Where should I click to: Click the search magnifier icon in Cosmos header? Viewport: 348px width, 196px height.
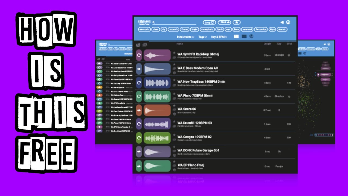pyautogui.click(x=154, y=22)
